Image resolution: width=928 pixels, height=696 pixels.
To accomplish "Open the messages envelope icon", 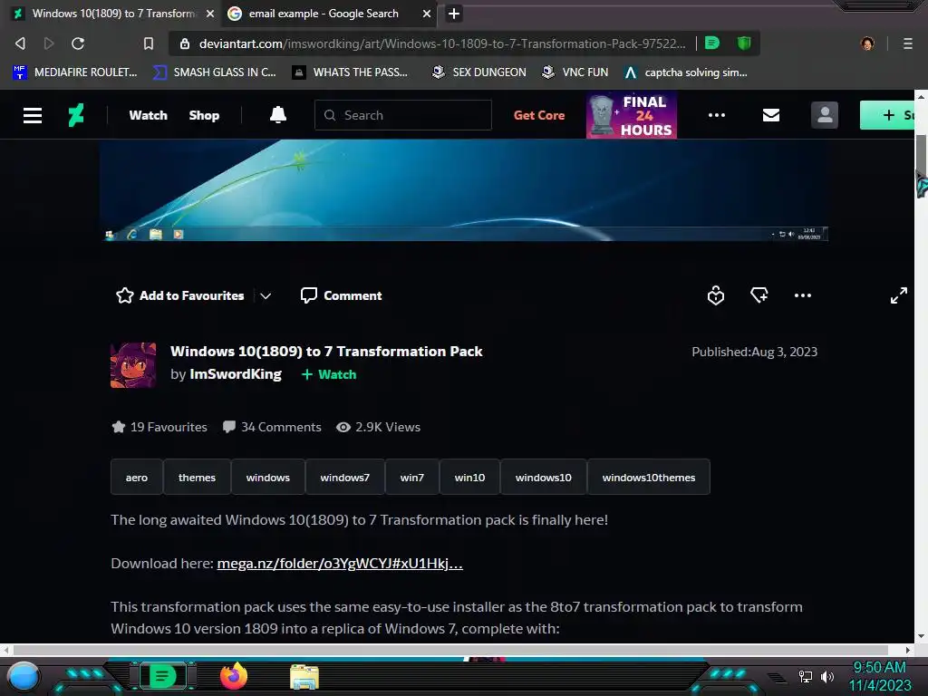I will pyautogui.click(x=770, y=115).
